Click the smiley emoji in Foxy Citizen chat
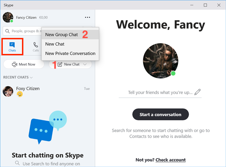The height and width of the screenshot is (167, 226). (20, 94)
